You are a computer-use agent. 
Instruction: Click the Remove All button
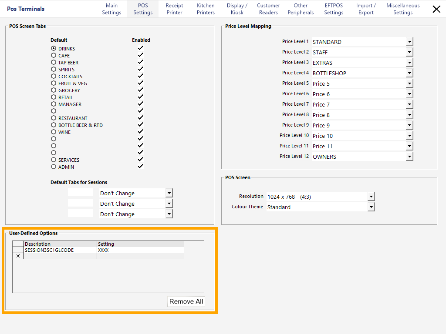tap(186, 301)
